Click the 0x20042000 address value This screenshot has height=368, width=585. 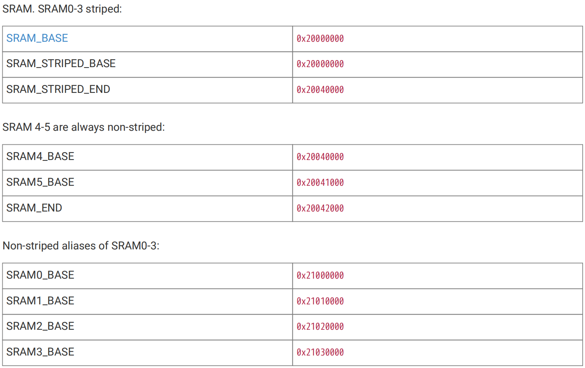320,208
